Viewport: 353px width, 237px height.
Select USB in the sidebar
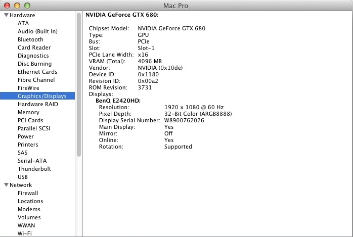(23, 177)
